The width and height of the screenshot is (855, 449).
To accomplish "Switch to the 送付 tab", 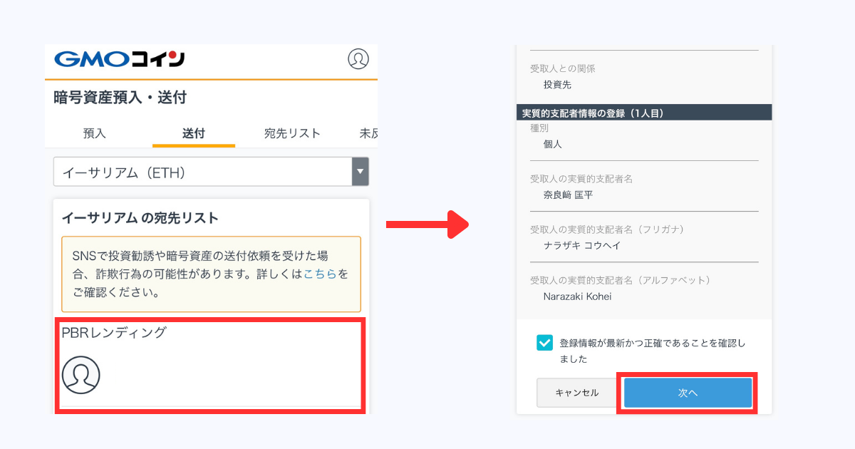I will (193, 133).
